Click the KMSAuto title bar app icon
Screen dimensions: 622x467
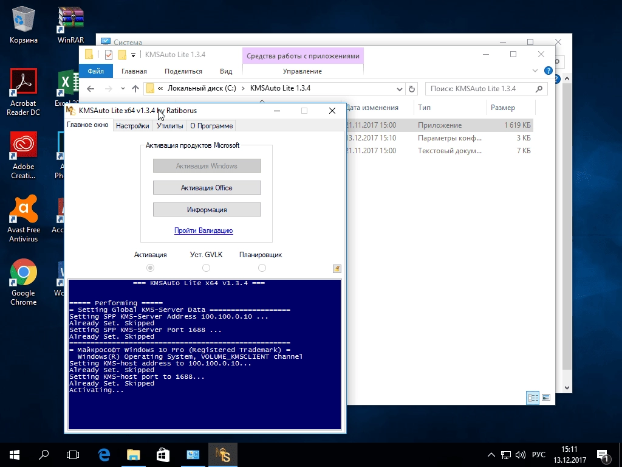[70, 111]
